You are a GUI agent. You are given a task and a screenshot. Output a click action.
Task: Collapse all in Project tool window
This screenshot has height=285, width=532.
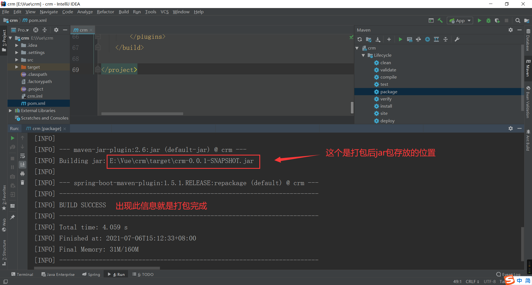coord(45,30)
